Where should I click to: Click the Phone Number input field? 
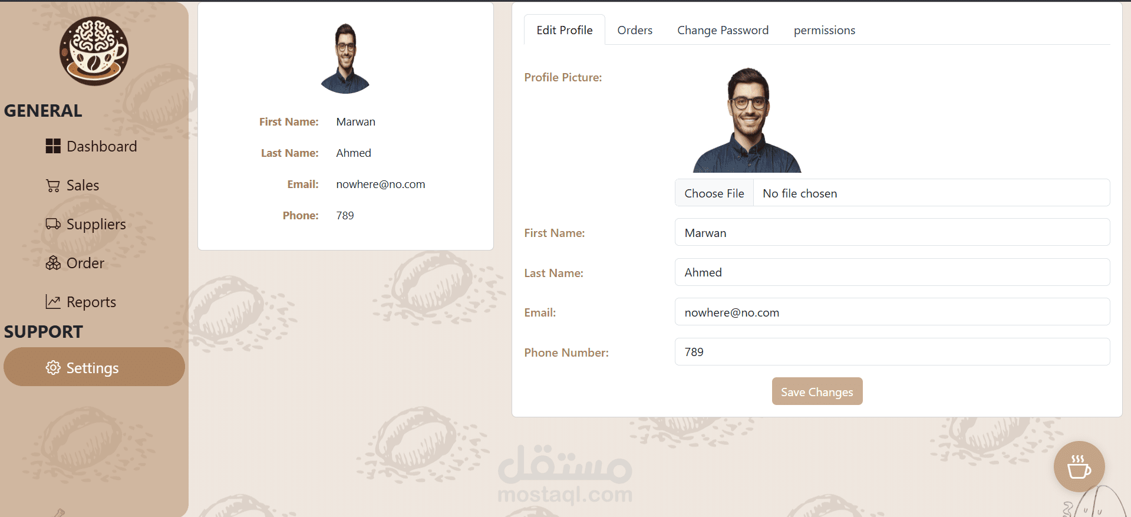click(892, 352)
